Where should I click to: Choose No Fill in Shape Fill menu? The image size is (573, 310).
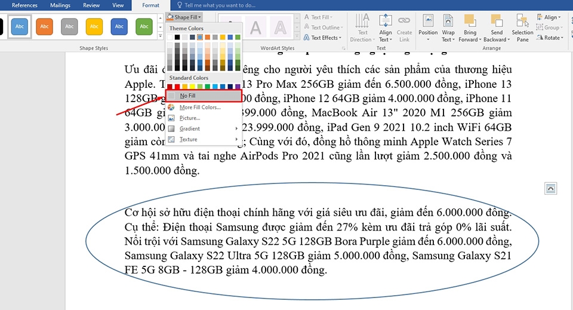(204, 96)
